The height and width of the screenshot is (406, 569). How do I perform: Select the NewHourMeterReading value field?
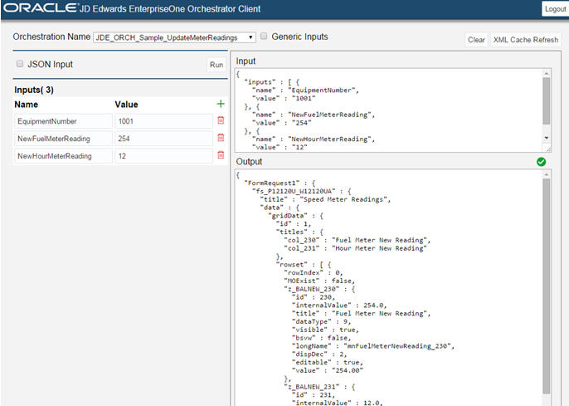tap(163, 155)
